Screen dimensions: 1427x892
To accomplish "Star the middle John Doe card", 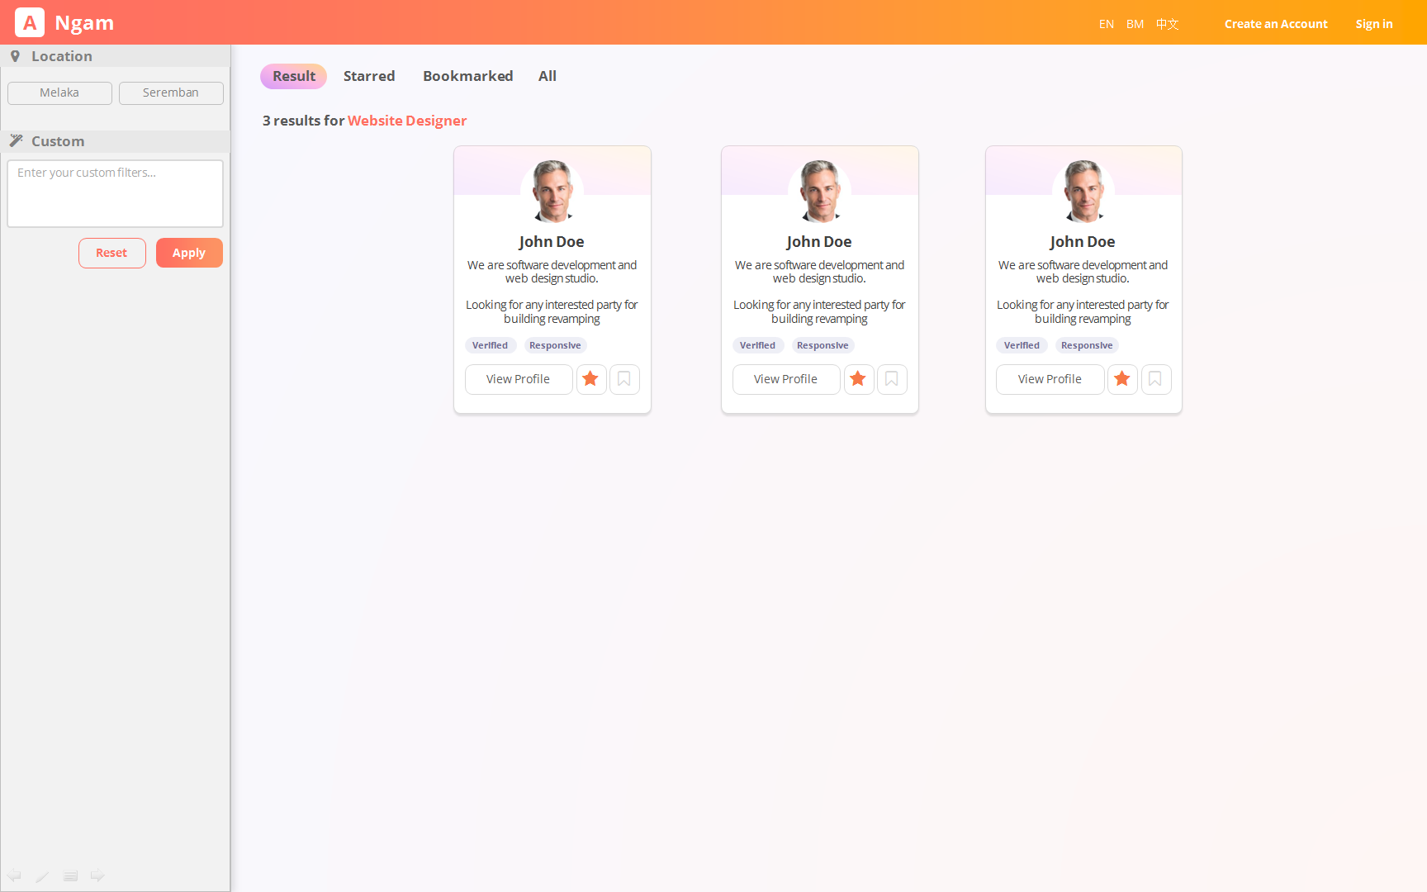I will (x=858, y=379).
